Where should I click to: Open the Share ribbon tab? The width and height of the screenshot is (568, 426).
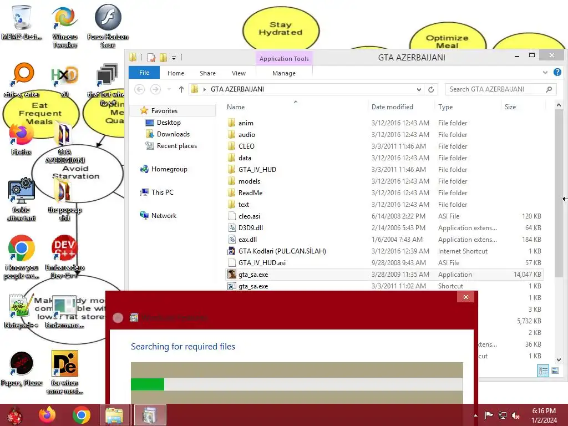tap(207, 73)
